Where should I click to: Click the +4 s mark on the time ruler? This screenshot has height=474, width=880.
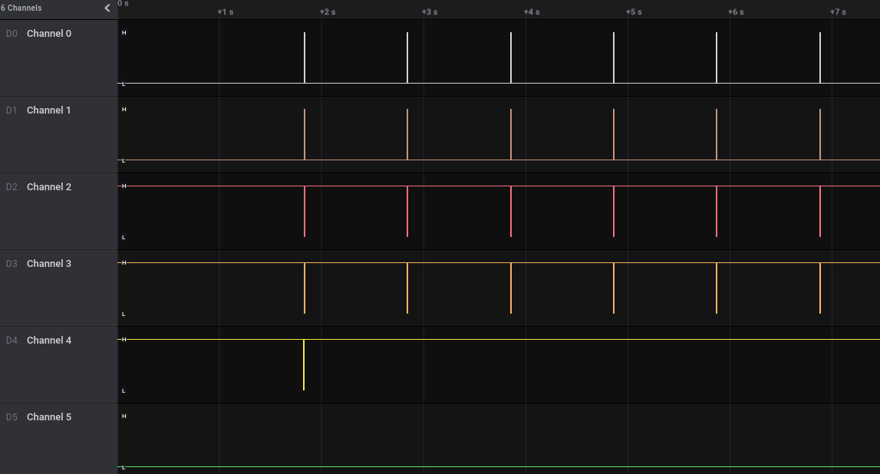[532, 12]
